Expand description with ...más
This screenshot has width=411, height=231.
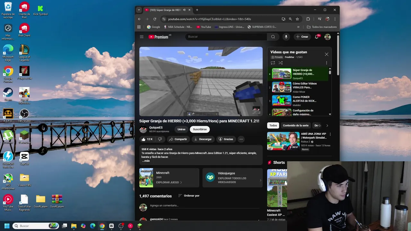[x=146, y=161]
